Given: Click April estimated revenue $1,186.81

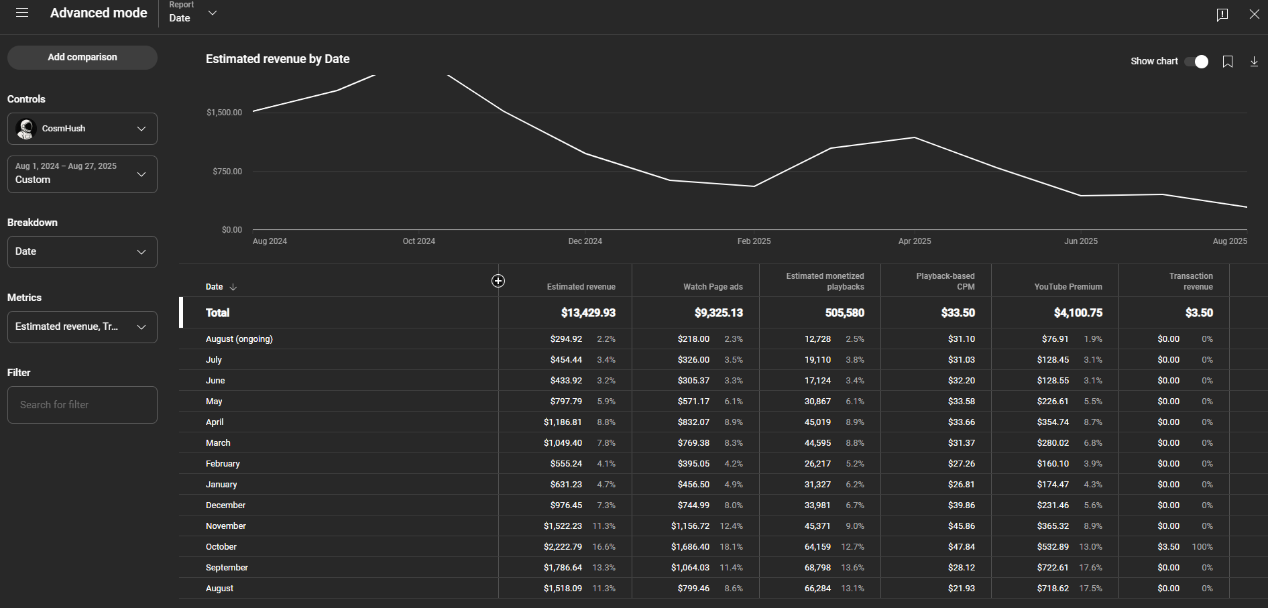Looking at the screenshot, I should tap(563, 422).
